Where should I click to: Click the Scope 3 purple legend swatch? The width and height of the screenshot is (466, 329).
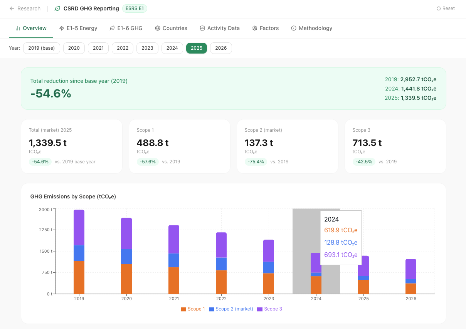point(260,309)
